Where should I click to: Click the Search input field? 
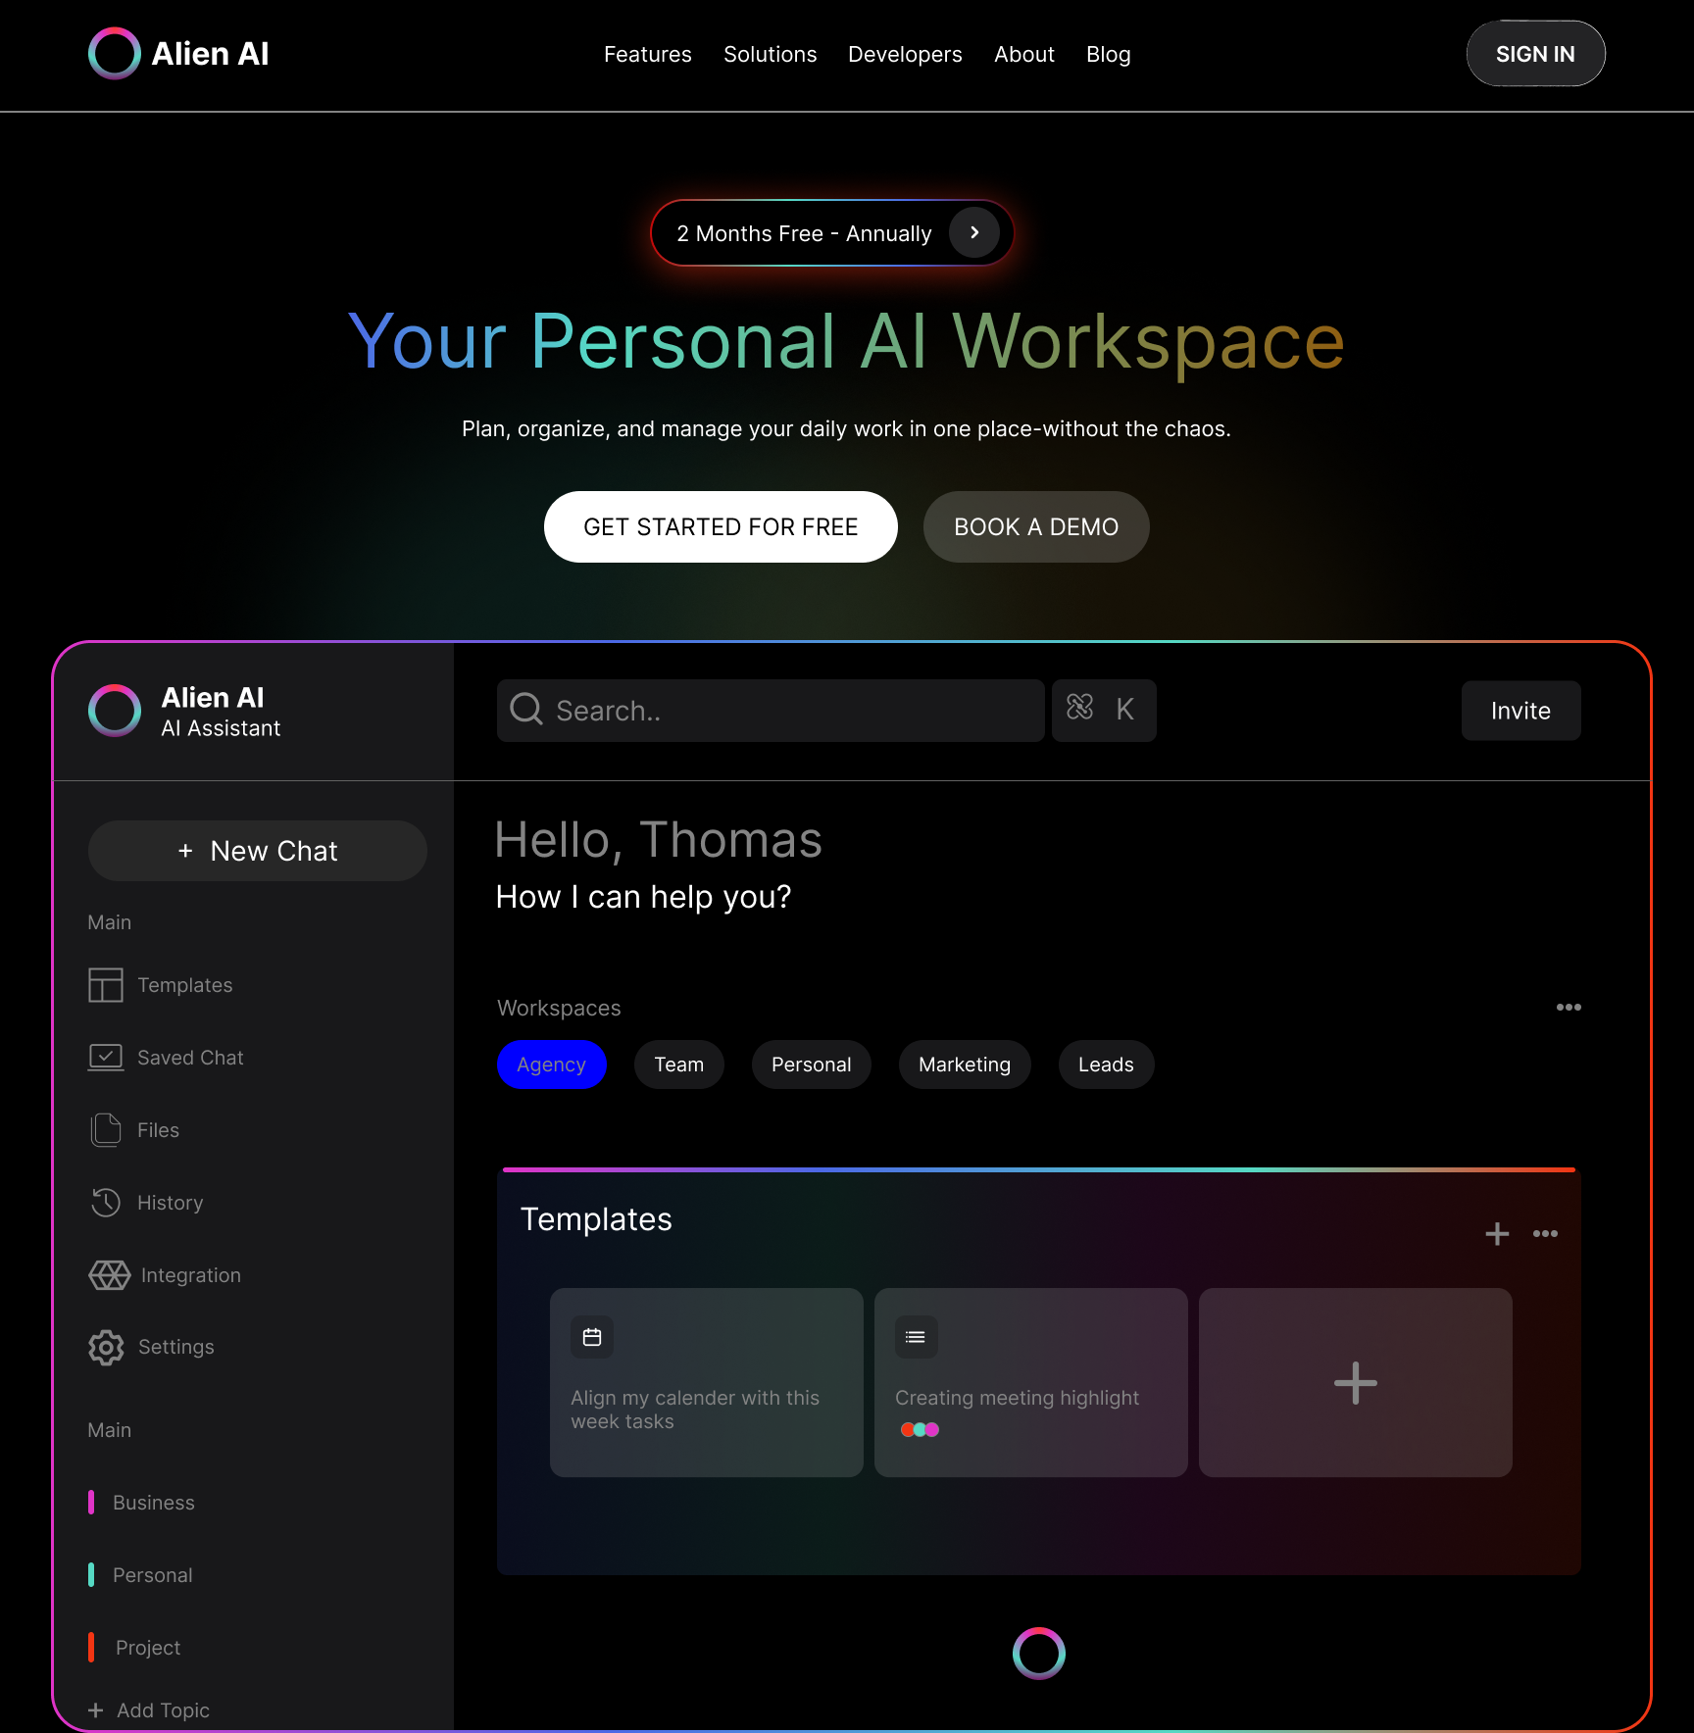click(x=771, y=711)
